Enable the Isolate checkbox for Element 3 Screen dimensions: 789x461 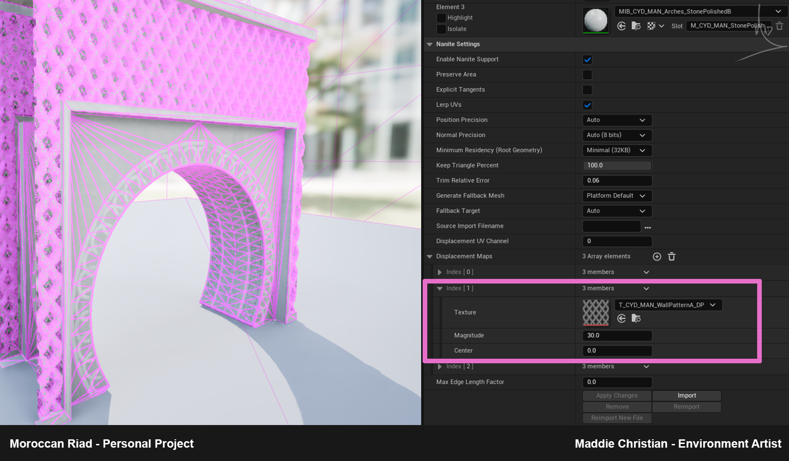click(441, 29)
